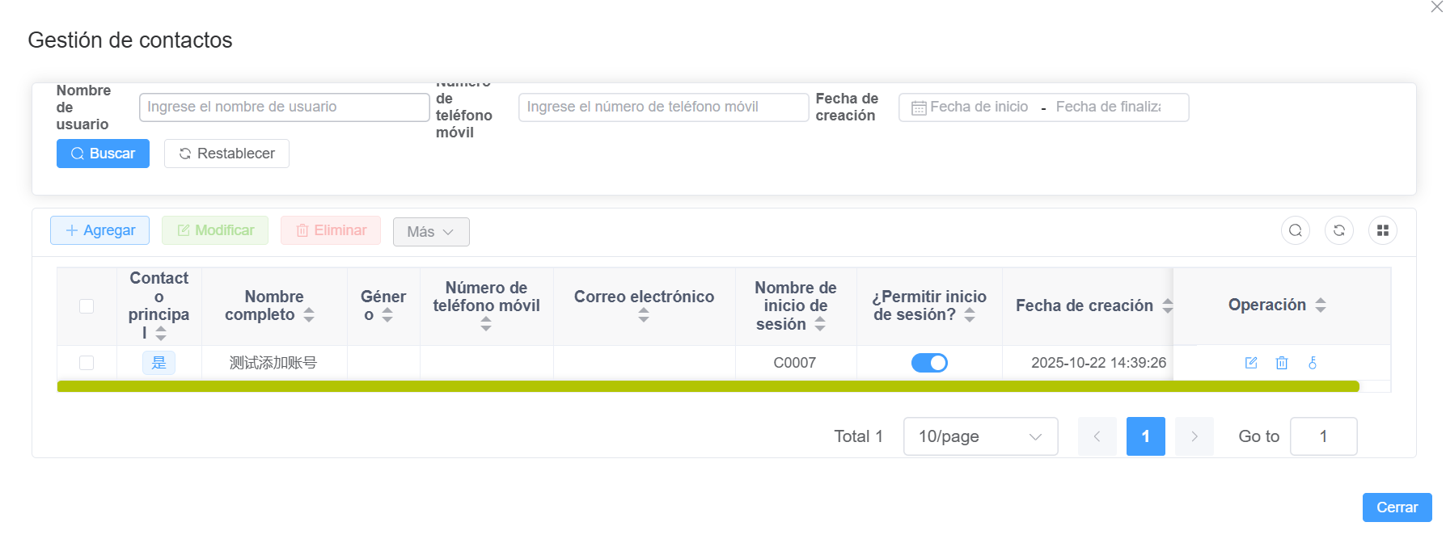Screen dimensions: 1446x539
Task: Click the round refresh icon above the table
Action: coord(1338,231)
